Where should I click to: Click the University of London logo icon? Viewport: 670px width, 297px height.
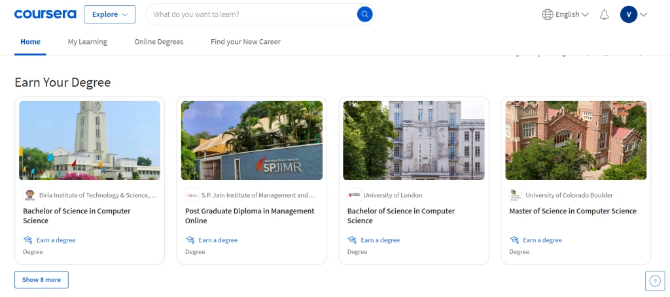(354, 195)
